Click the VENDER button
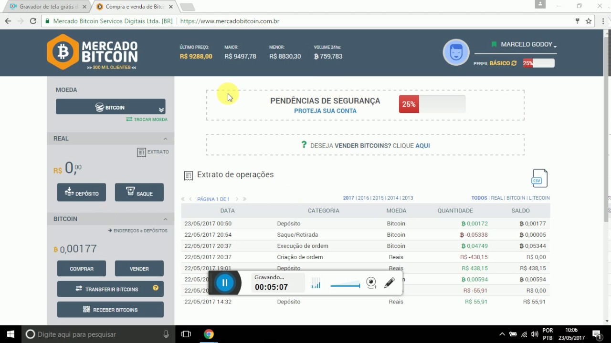The width and height of the screenshot is (611, 343). click(139, 269)
